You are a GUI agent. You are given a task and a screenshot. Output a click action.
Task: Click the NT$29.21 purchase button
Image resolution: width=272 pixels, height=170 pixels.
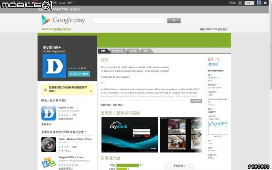pyautogui.click(x=79, y=74)
